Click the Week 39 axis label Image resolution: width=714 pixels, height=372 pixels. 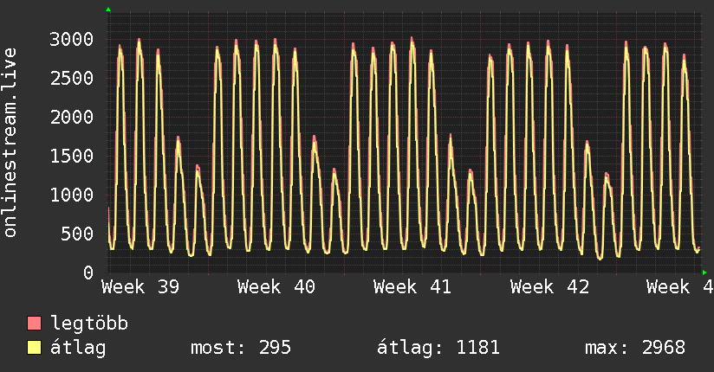pyautogui.click(x=140, y=287)
